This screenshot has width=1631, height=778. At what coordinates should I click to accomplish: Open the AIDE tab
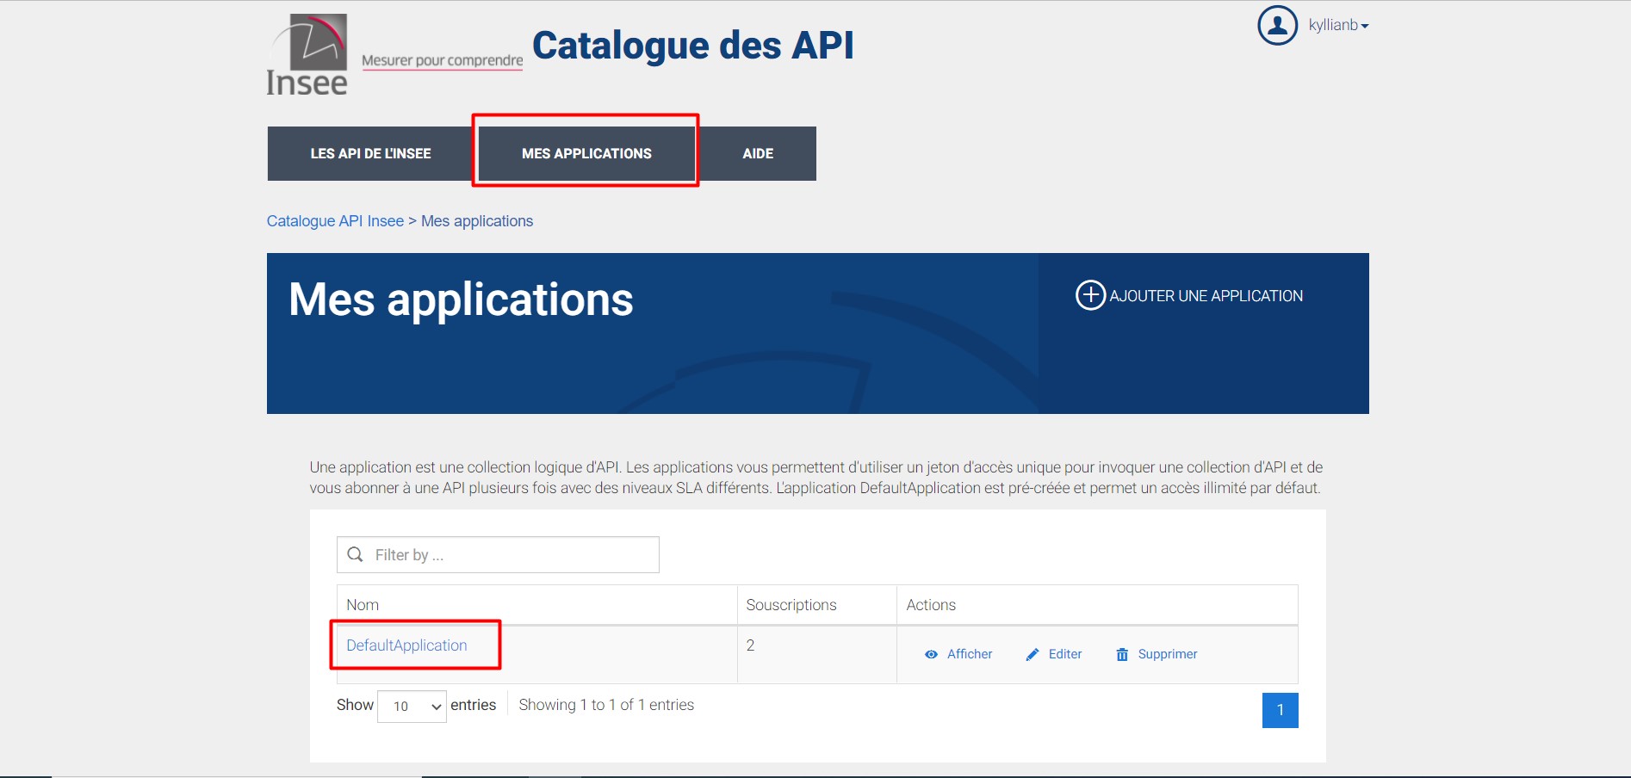coord(758,153)
